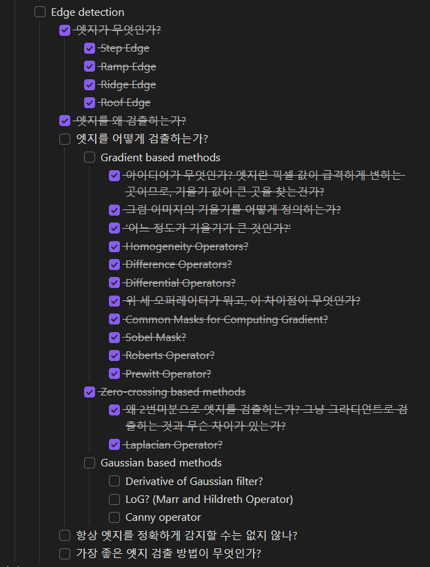Image resolution: width=430 pixels, height=567 pixels.
Task: Uncheck the Roberts Operator checkbox
Action: (114, 355)
